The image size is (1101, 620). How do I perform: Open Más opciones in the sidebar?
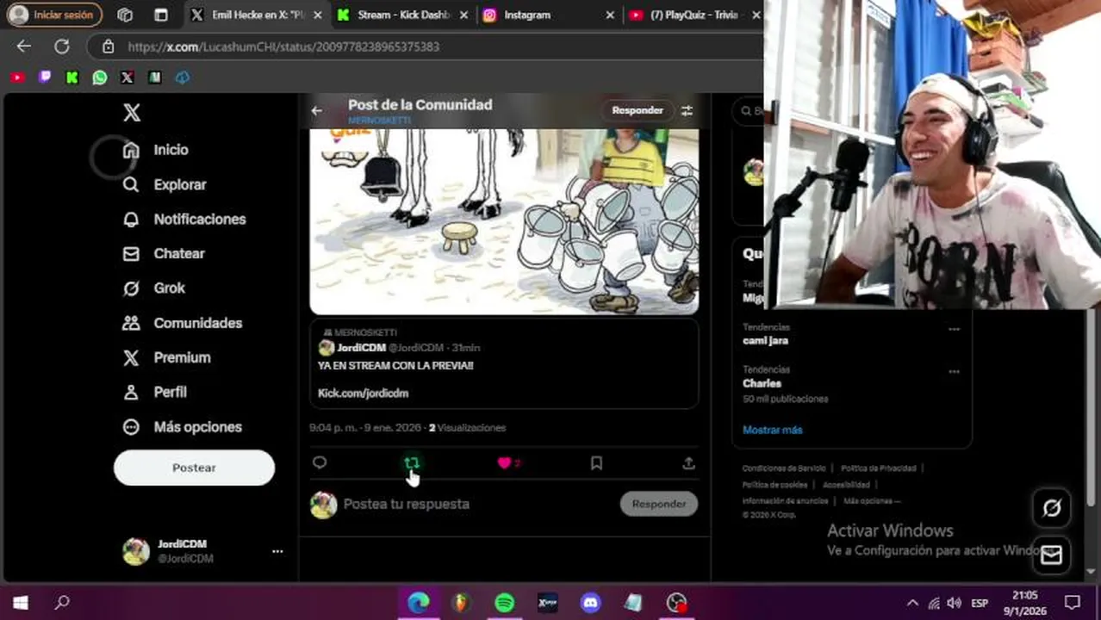coord(183,426)
